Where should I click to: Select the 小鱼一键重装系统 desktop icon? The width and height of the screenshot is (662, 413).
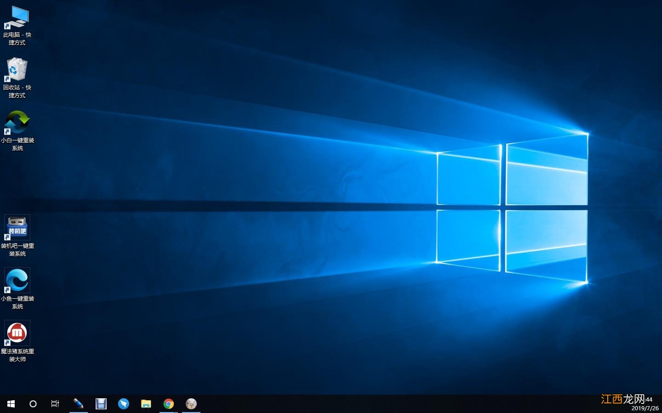[17, 289]
